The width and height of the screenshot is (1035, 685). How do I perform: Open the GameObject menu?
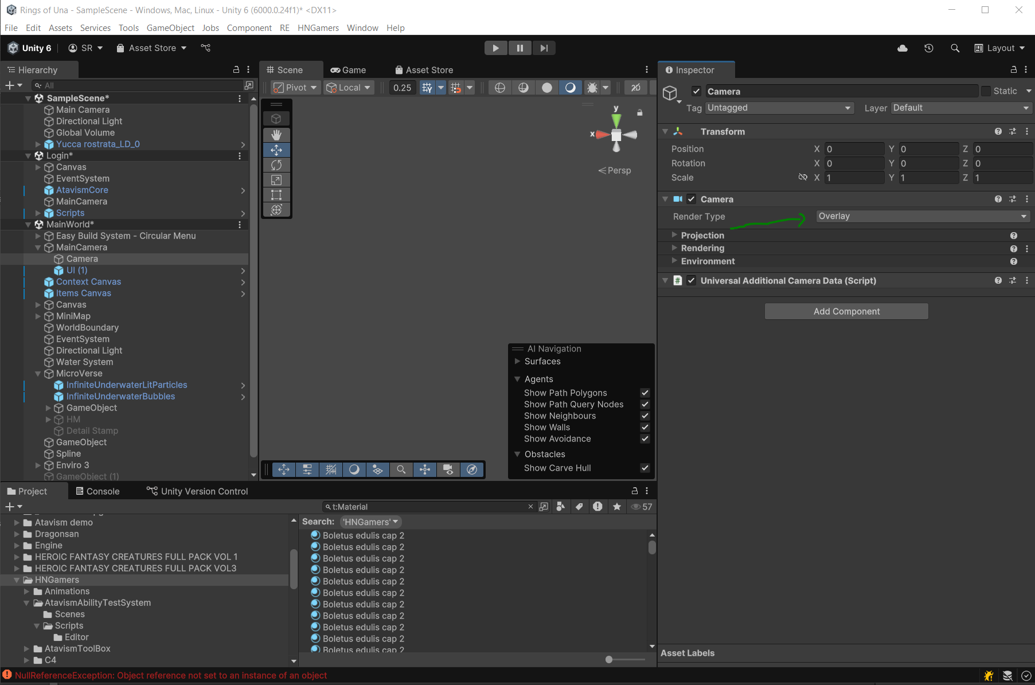pos(170,28)
